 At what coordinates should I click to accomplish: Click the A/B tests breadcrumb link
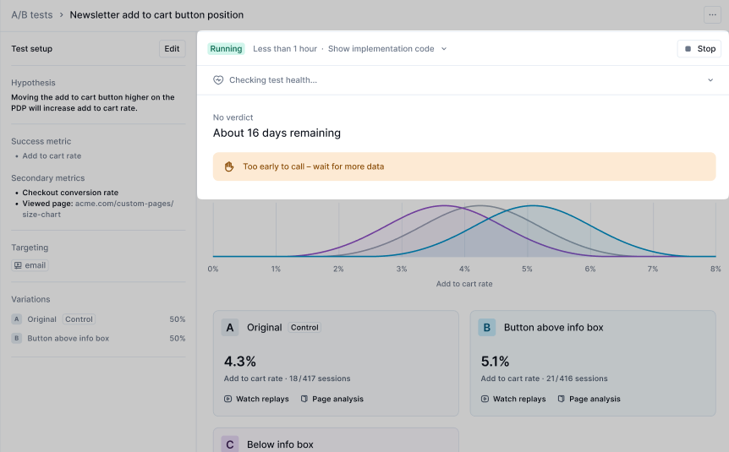[x=32, y=15]
